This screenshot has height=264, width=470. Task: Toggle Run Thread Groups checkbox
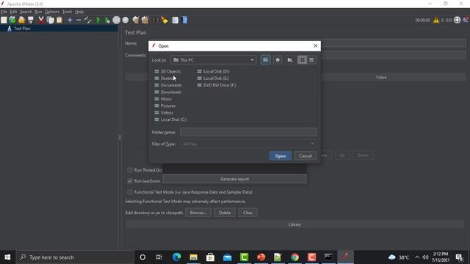coord(130,170)
